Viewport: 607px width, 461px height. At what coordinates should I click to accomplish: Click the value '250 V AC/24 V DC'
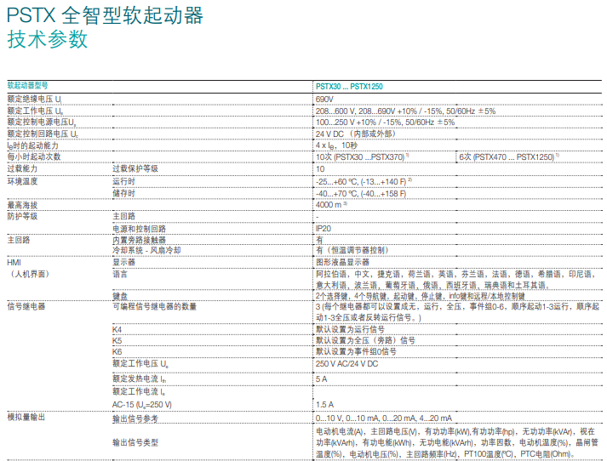(x=346, y=364)
